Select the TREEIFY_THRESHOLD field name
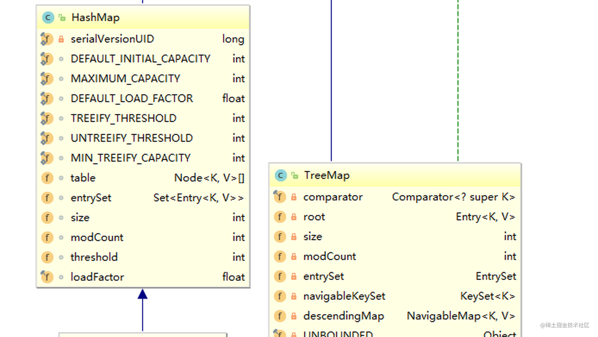598x337 pixels. pyautogui.click(x=124, y=118)
